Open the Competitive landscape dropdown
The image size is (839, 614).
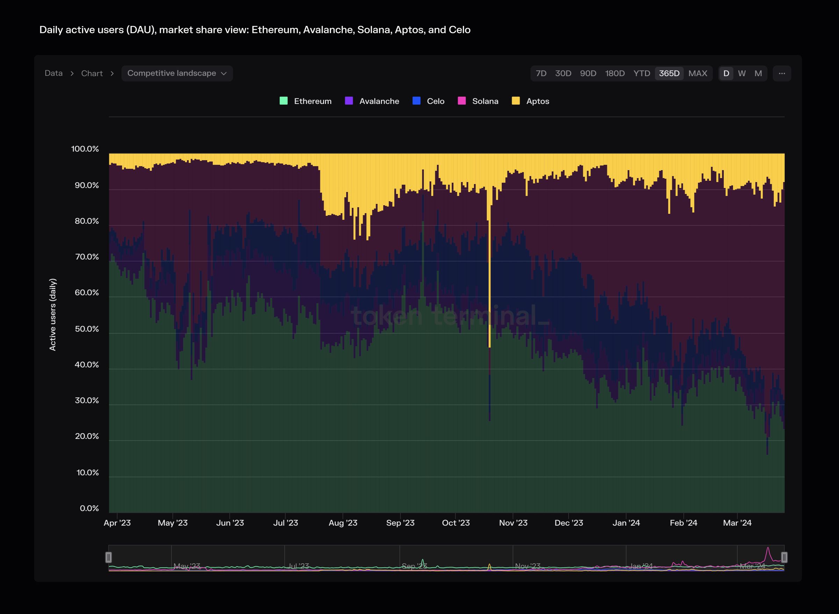(x=172, y=73)
